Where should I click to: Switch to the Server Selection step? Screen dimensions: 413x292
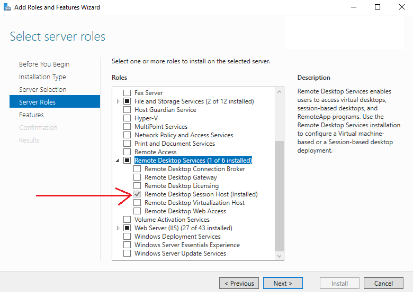[x=42, y=89]
